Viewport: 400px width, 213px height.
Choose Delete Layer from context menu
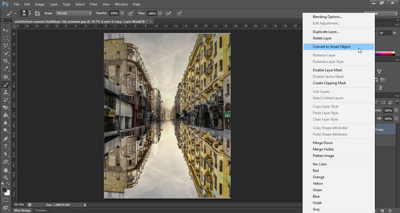(x=339, y=38)
